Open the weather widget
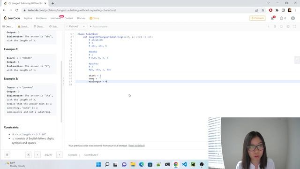This screenshot has height=169, width=300. pos(15,164)
